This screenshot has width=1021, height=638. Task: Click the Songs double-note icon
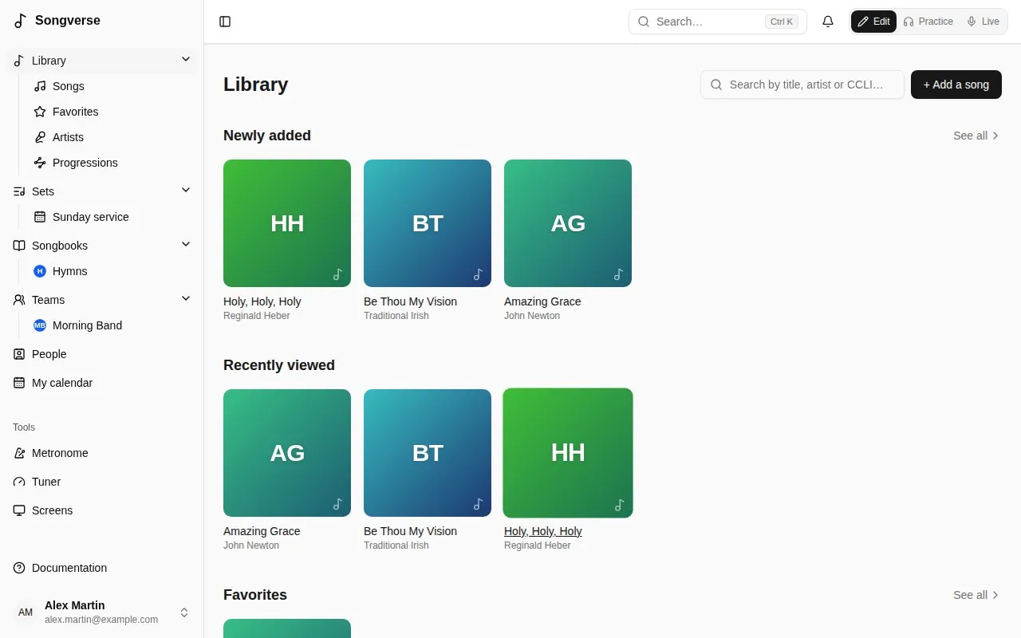point(40,86)
